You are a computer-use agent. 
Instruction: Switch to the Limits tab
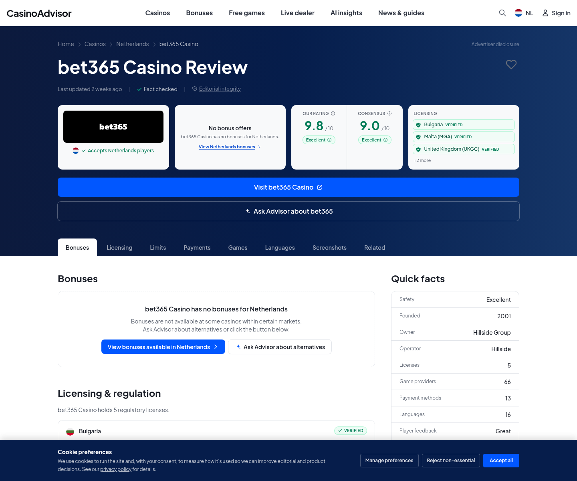pyautogui.click(x=158, y=248)
